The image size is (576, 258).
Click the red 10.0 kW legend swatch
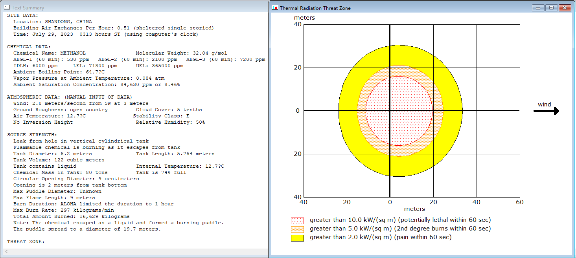point(297,221)
